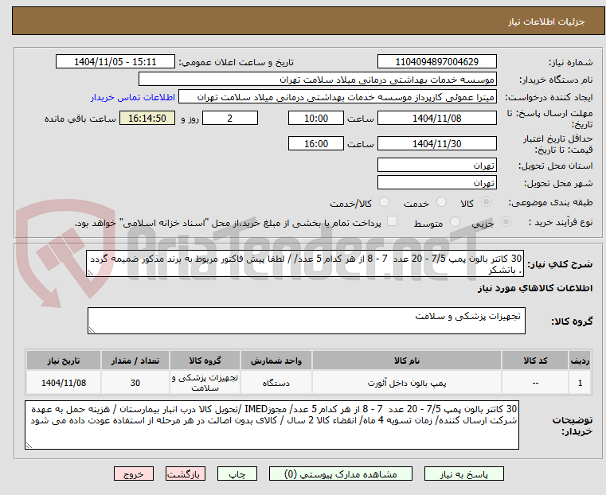Click the خروج exit button

point(134,474)
